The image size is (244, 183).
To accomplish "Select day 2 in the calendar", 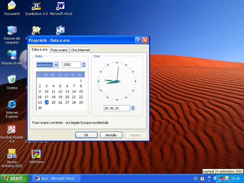I will pos(40,86).
